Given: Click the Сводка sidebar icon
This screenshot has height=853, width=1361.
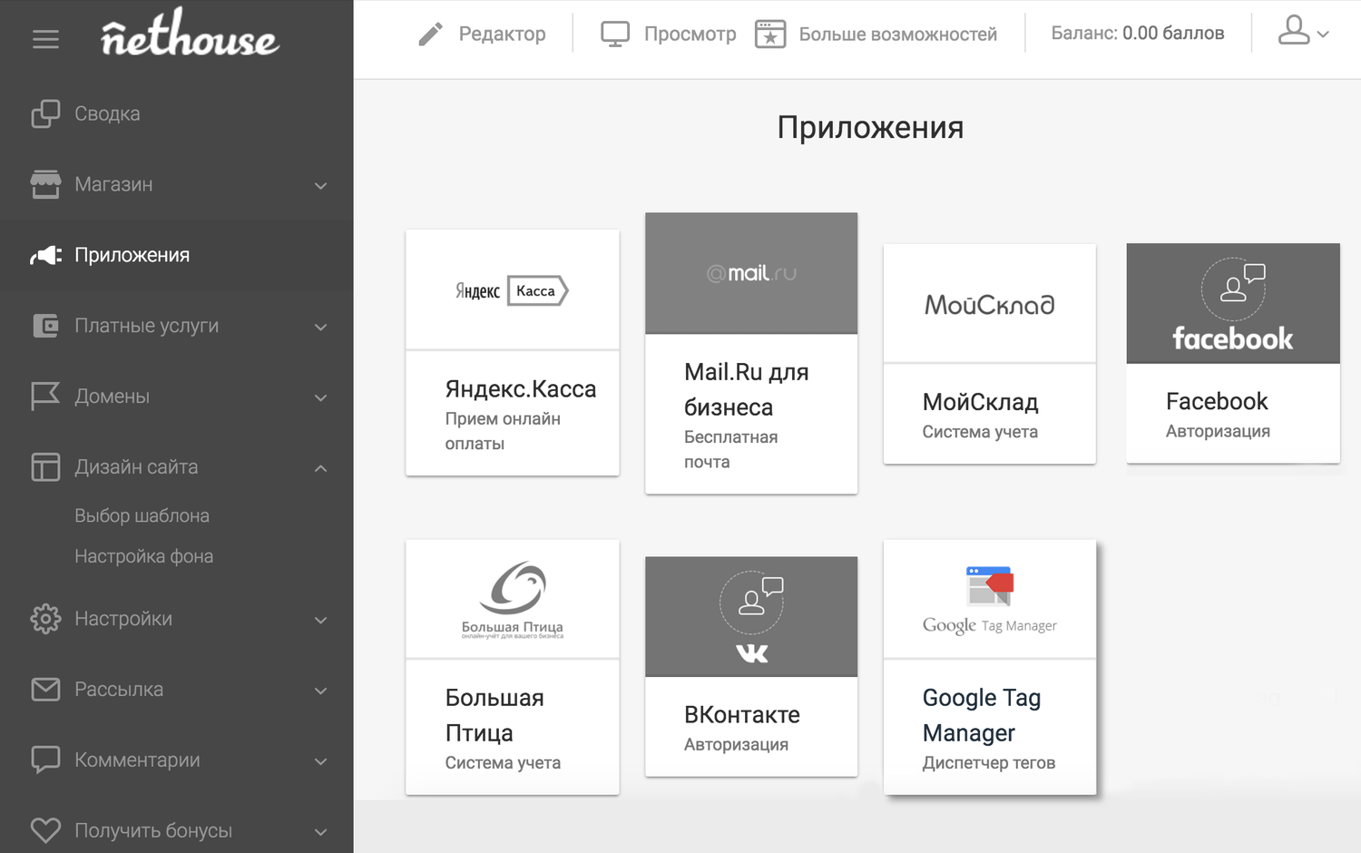Looking at the screenshot, I should (x=45, y=113).
